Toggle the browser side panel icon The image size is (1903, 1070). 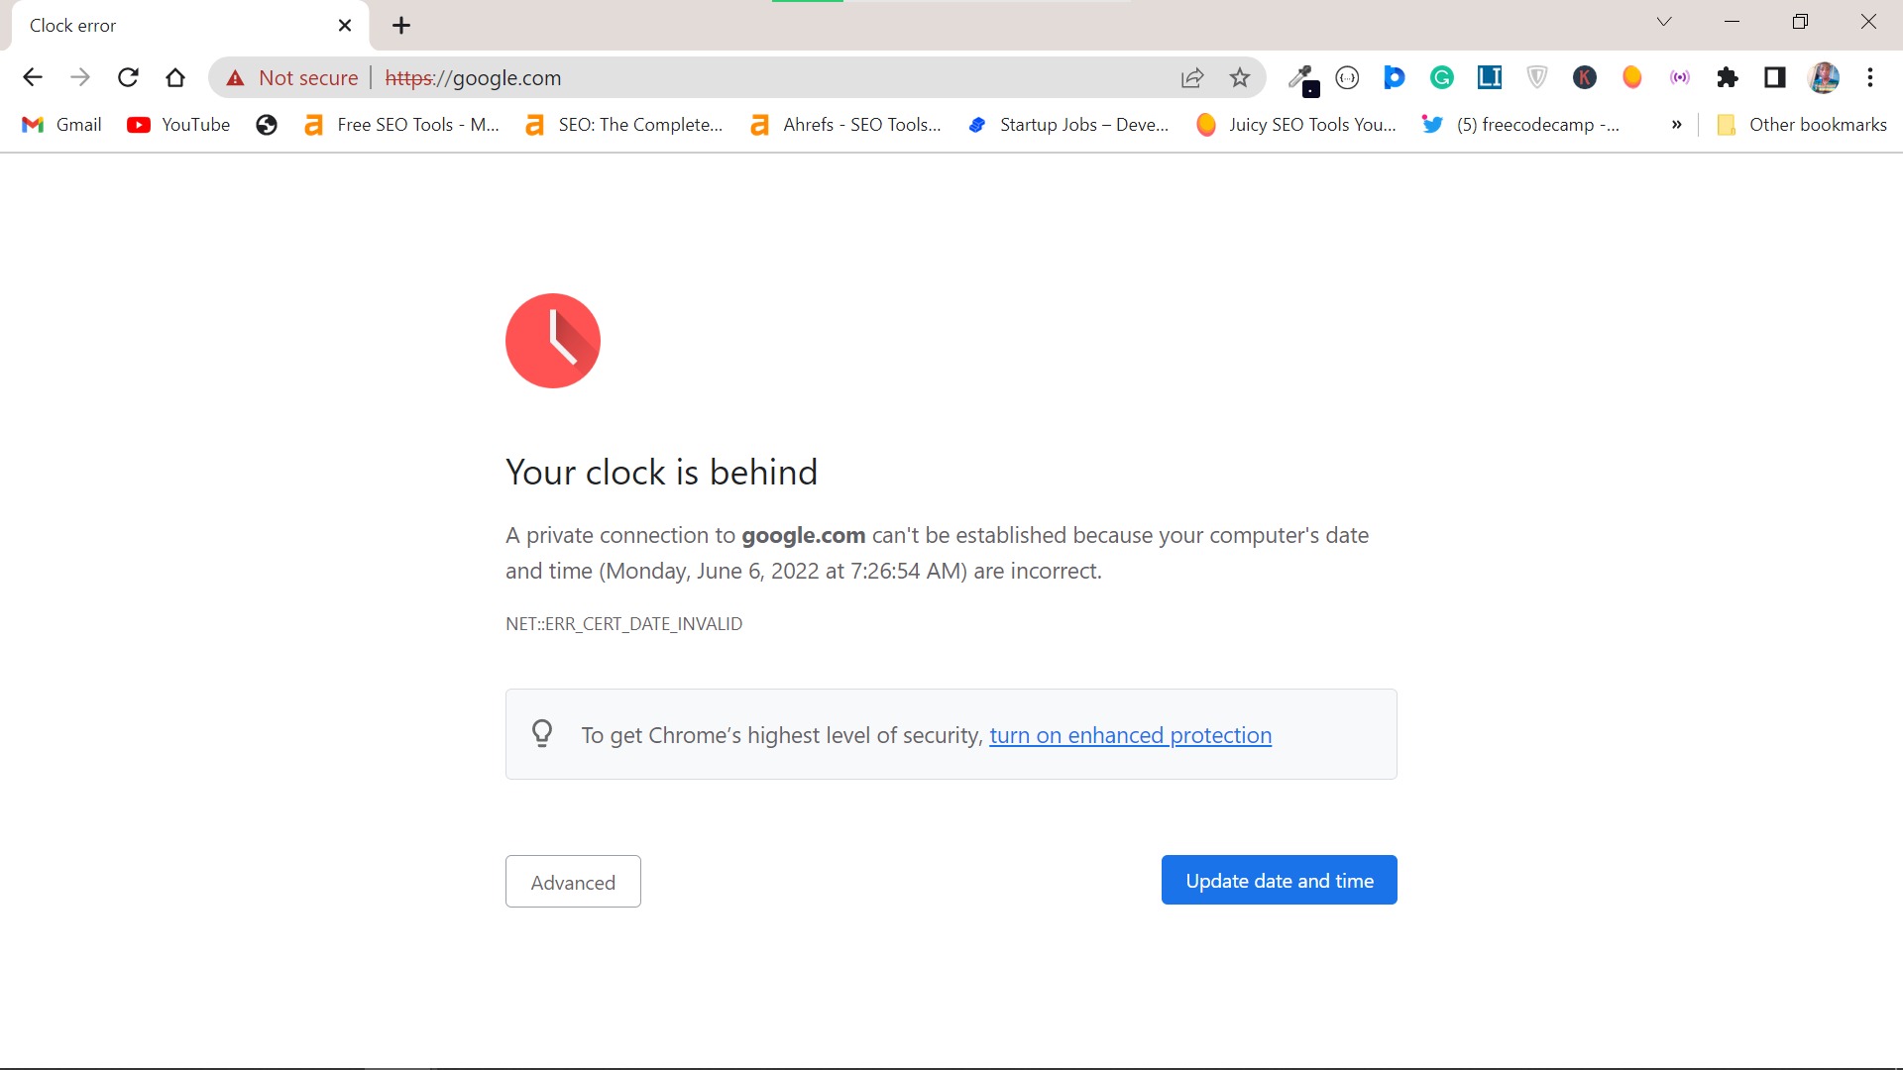click(x=1775, y=77)
